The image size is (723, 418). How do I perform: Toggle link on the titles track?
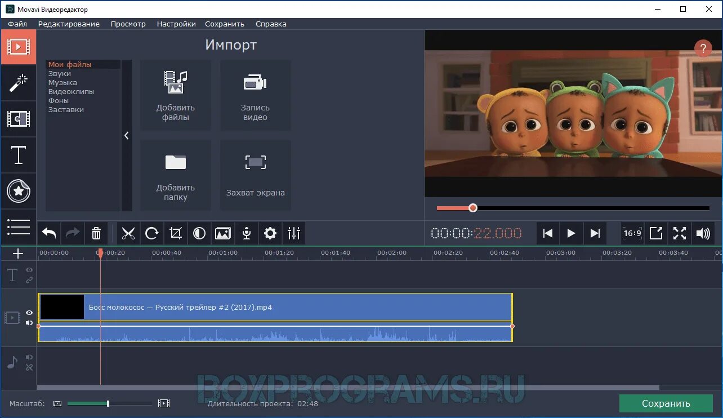tap(29, 279)
